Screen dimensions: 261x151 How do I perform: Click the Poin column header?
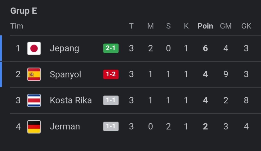click(x=205, y=26)
